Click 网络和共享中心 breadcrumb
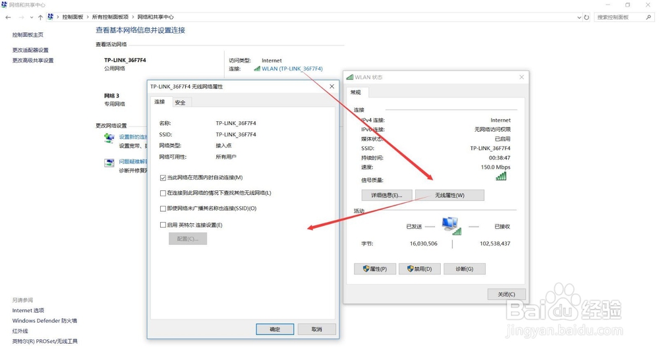 click(156, 17)
